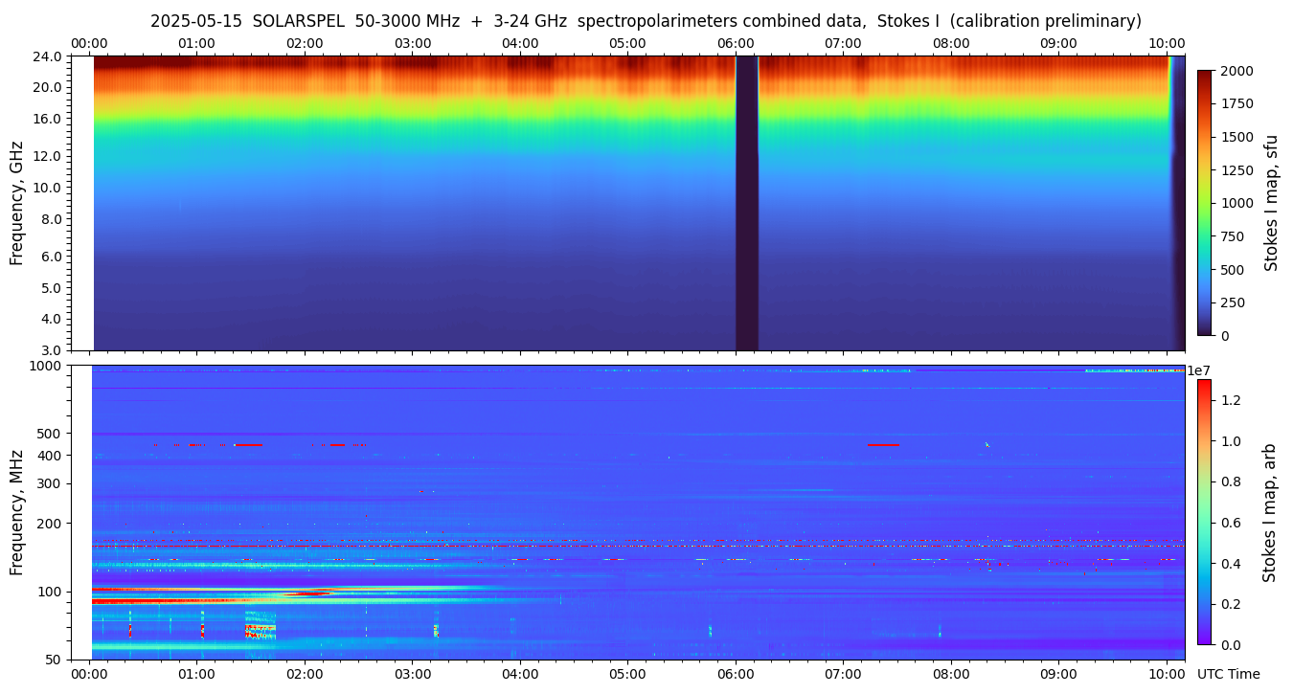Viewport: 1293px width, 694px height.
Task: Click the 03:00 tick label on the top time axis
Action: (x=413, y=44)
